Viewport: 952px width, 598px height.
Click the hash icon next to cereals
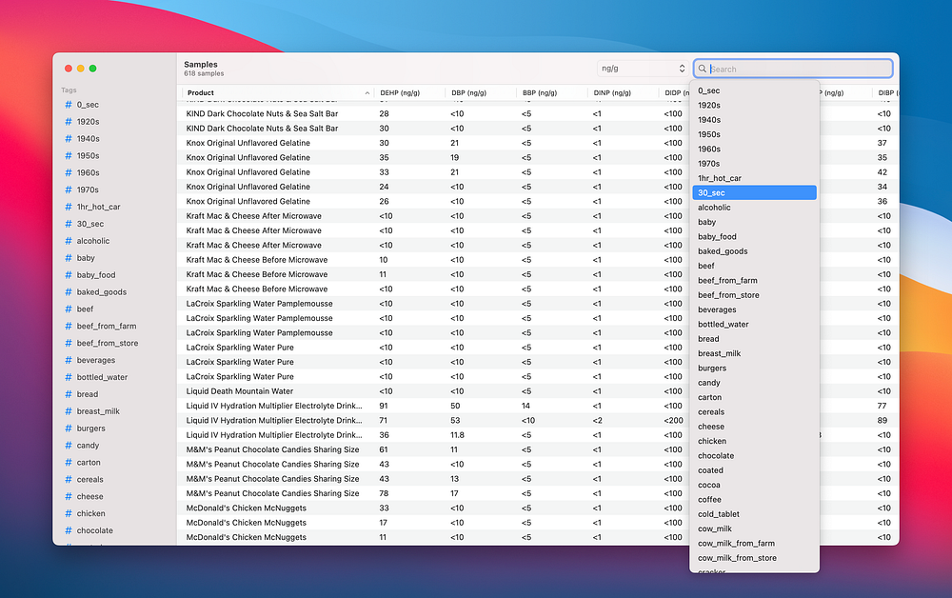(69, 479)
